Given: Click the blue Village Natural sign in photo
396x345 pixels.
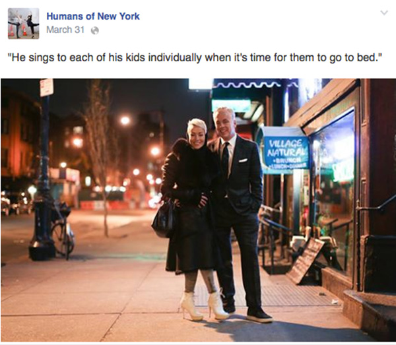Looking at the screenshot, I should pos(286,152).
